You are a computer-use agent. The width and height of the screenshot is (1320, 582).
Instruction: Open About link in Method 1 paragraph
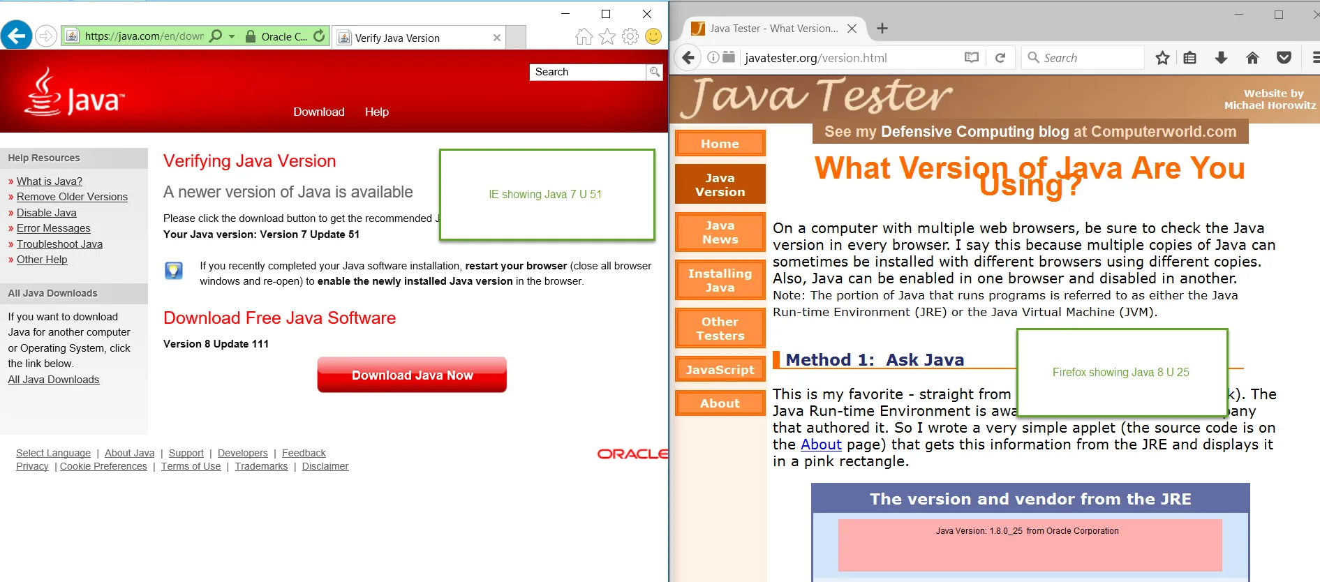pyautogui.click(x=821, y=445)
